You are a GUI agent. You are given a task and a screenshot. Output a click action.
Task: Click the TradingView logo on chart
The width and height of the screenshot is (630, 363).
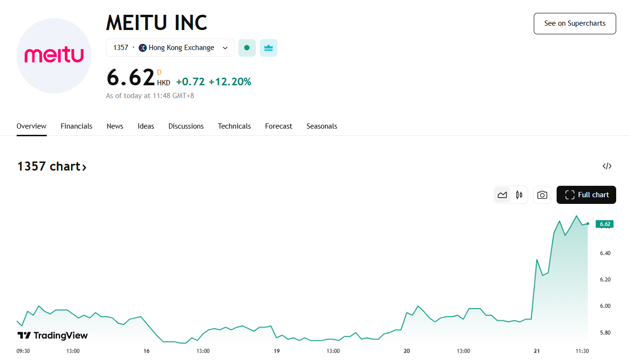tap(52, 335)
